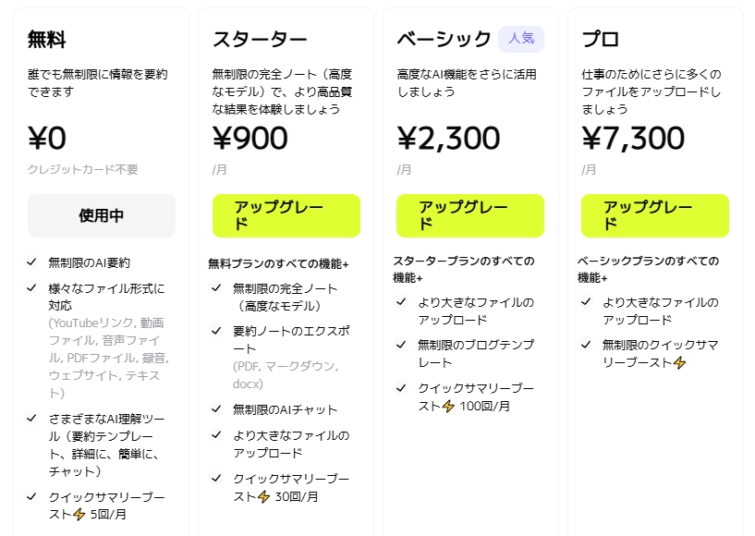Viewport: 755px width, 536px height.
Task: Click the クレジットカード不要 text
Action: (83, 169)
